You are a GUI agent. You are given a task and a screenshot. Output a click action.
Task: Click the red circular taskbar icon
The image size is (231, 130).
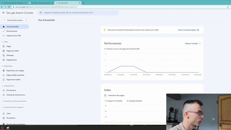pos(3,128)
